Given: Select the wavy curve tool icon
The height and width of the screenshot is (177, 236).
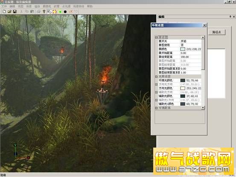Looking at the screenshot, I should click(x=50, y=12).
